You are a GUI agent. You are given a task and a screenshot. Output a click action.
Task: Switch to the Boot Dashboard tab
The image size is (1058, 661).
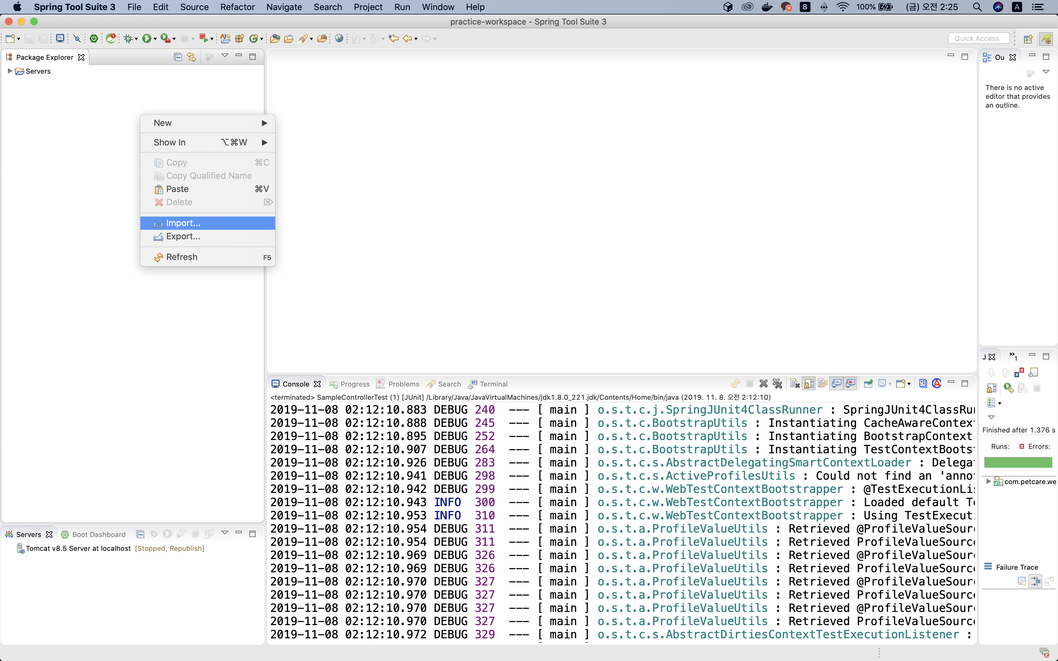[94, 534]
